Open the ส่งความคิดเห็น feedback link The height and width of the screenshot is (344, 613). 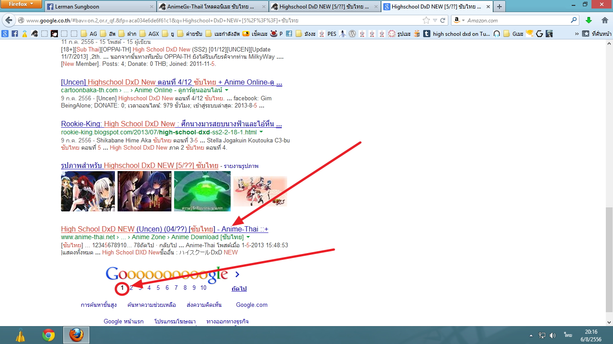tap(204, 305)
